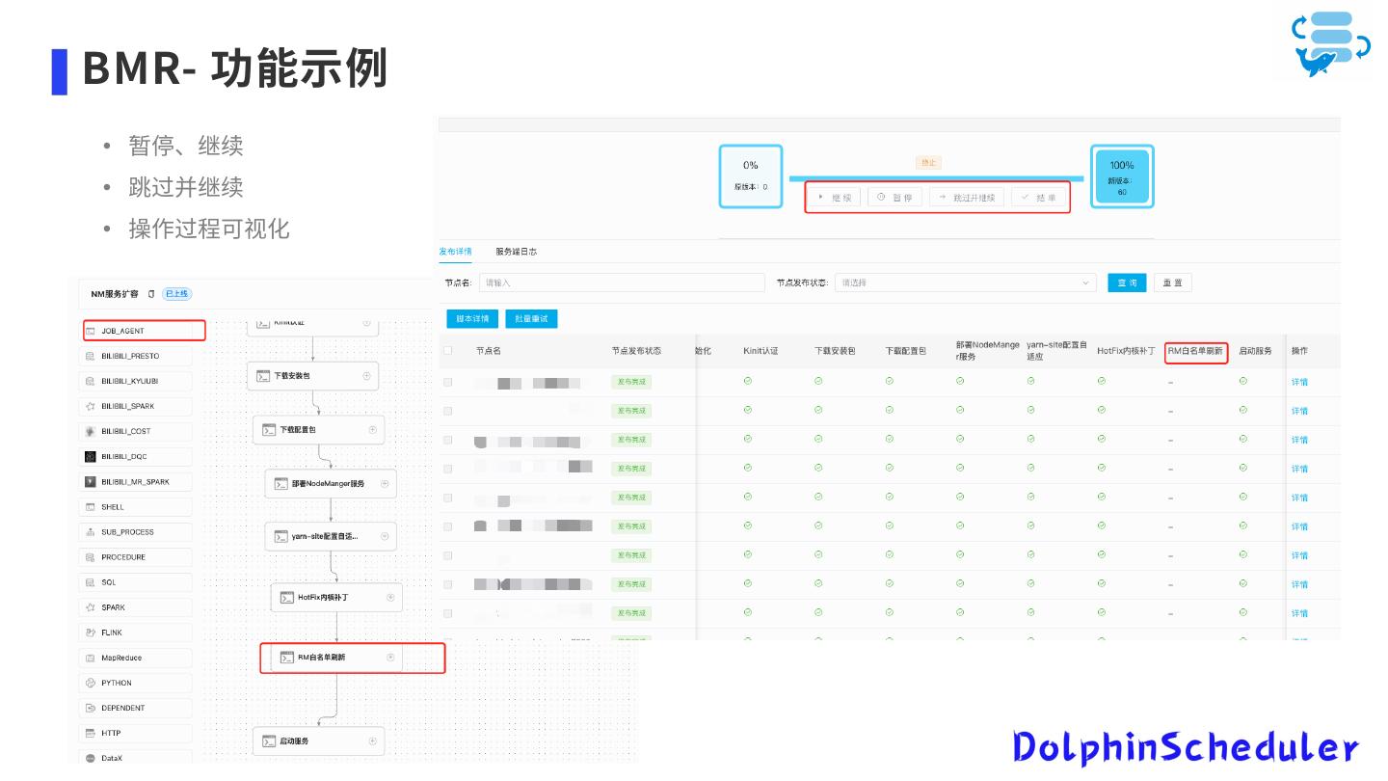Copy the NM服务扩容 workflow name icon
Image resolution: width=1388 pixels, height=781 pixels.
click(x=151, y=294)
